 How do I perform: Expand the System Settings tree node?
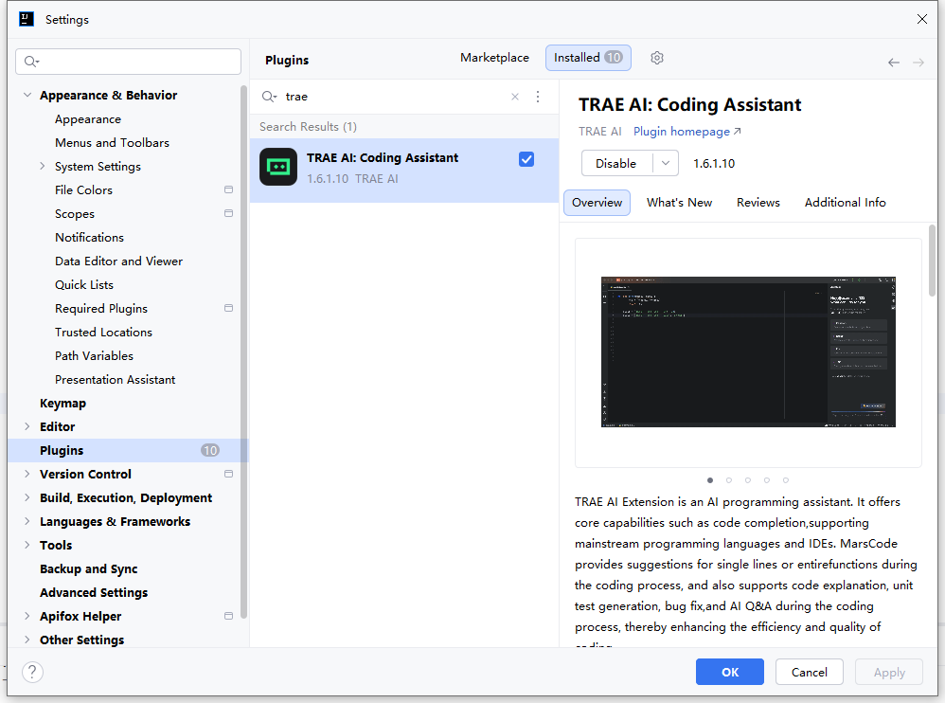[x=43, y=166]
